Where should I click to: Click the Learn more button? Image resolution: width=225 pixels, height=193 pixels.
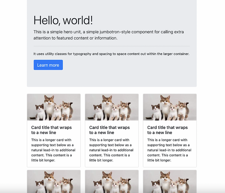coord(48,65)
